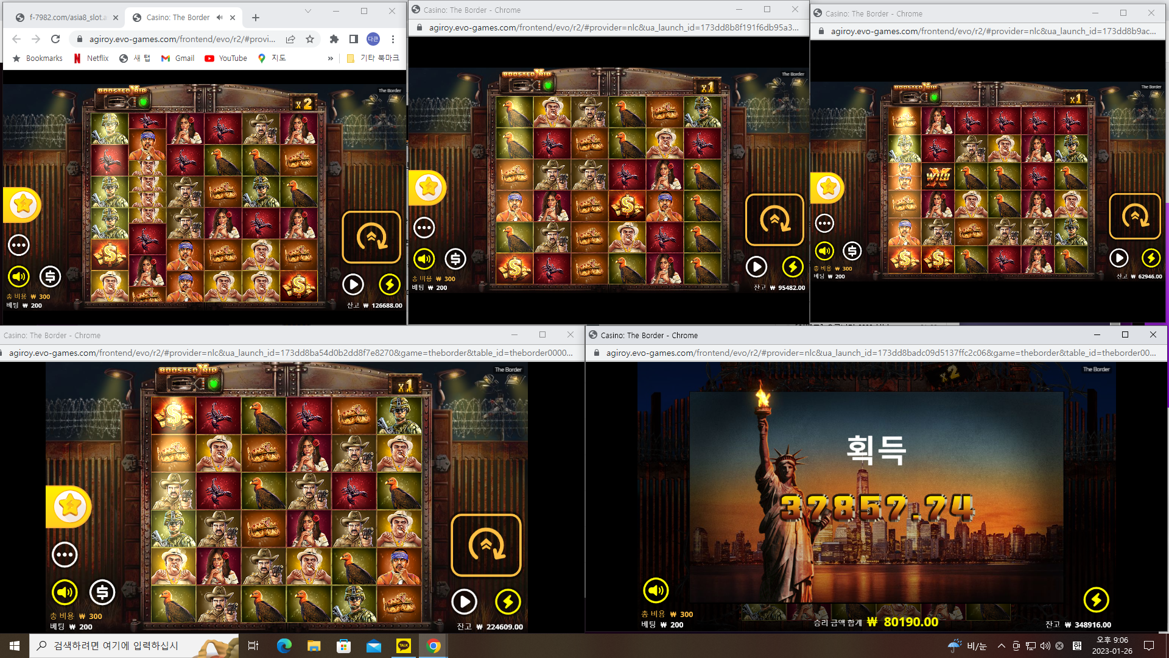Screen dimensions: 1169x658
Task: Open Chrome three-dot customize menu
Action: (393, 39)
